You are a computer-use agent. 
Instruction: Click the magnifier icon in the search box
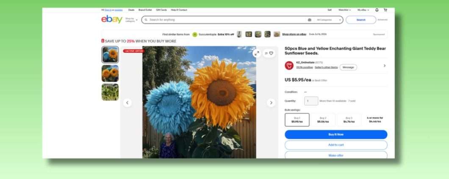(146, 20)
